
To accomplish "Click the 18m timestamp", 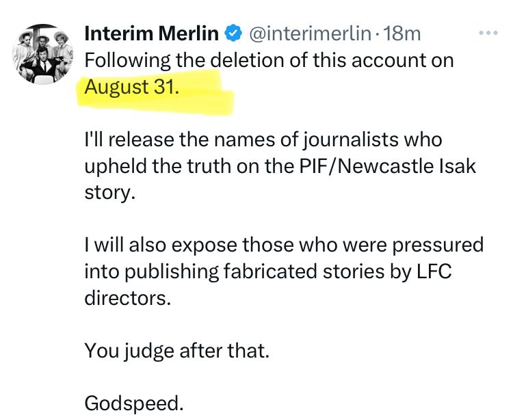I will (x=402, y=34).
